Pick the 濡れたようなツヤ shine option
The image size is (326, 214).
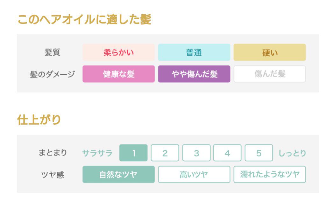(x=270, y=174)
